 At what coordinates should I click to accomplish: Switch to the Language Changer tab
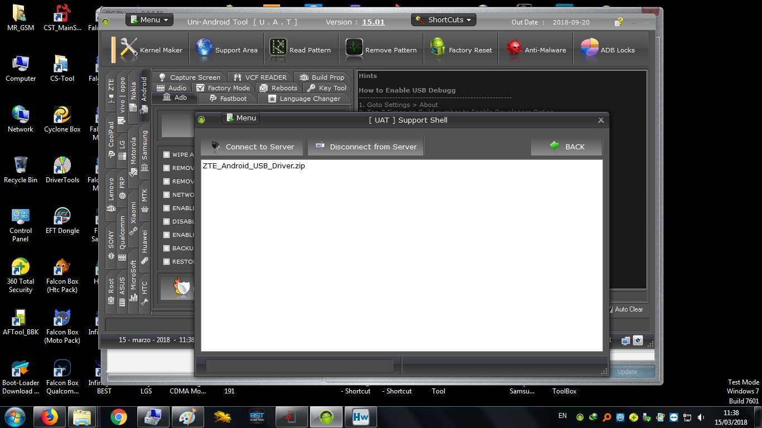[x=304, y=99]
